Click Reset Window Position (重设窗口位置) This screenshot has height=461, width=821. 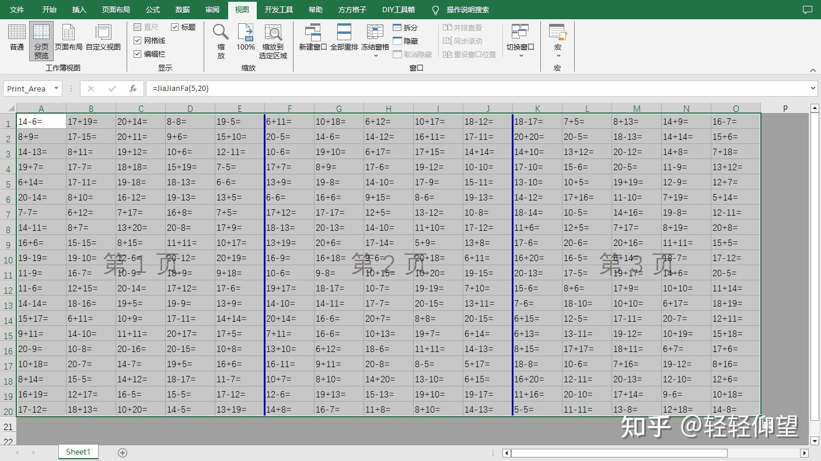pos(470,54)
